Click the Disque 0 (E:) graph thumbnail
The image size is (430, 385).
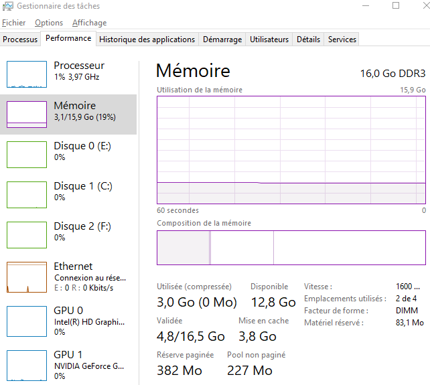click(x=27, y=155)
